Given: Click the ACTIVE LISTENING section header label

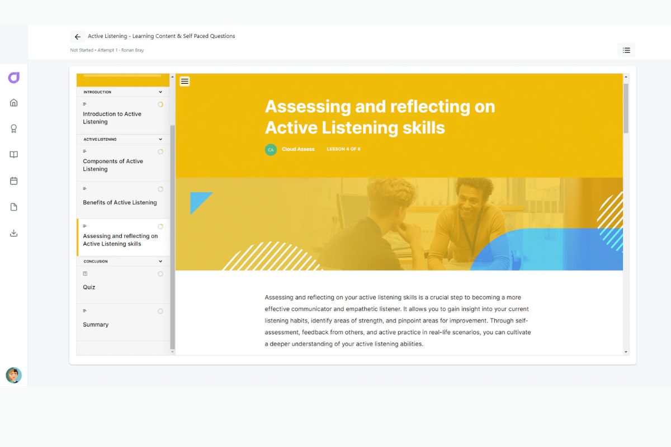Looking at the screenshot, I should pos(100,139).
